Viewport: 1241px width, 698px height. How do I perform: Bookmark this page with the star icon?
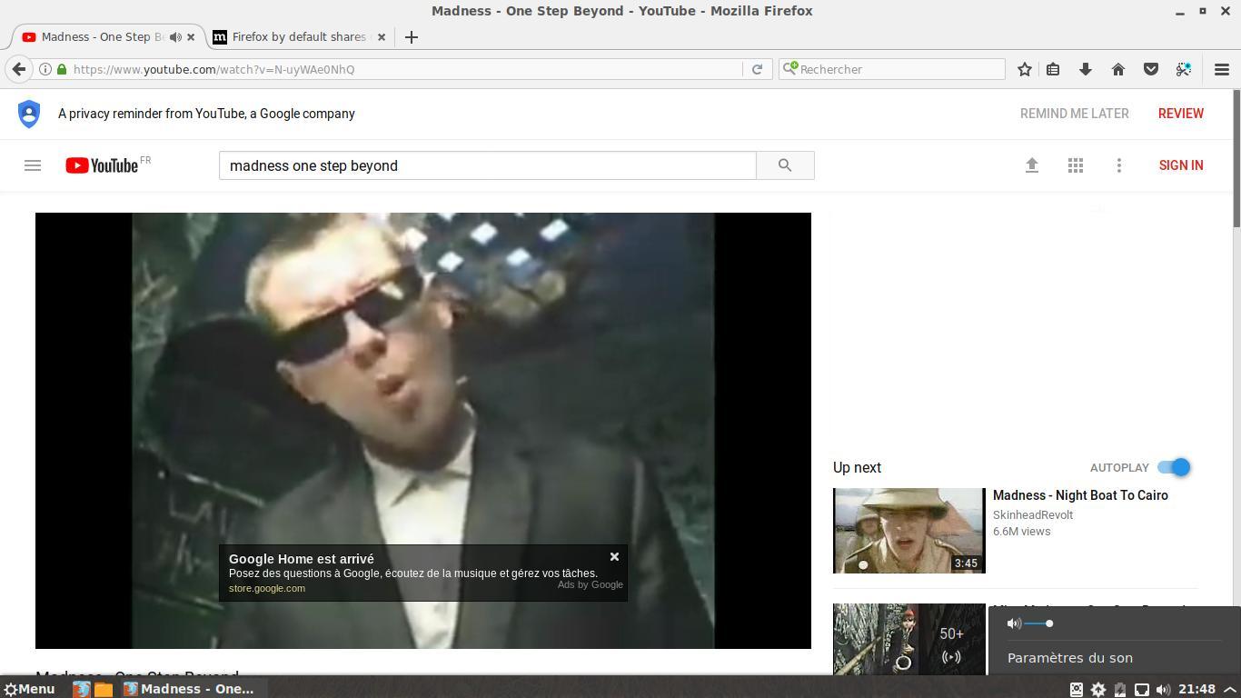click(x=1025, y=69)
